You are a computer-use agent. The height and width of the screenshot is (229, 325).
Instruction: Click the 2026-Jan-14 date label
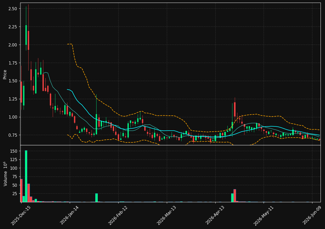(69, 215)
